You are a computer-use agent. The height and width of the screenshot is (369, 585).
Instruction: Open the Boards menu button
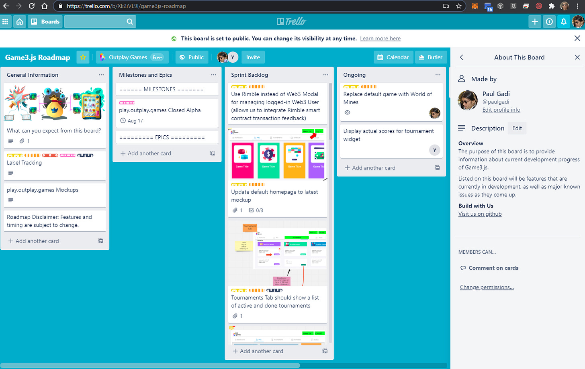[x=45, y=22]
